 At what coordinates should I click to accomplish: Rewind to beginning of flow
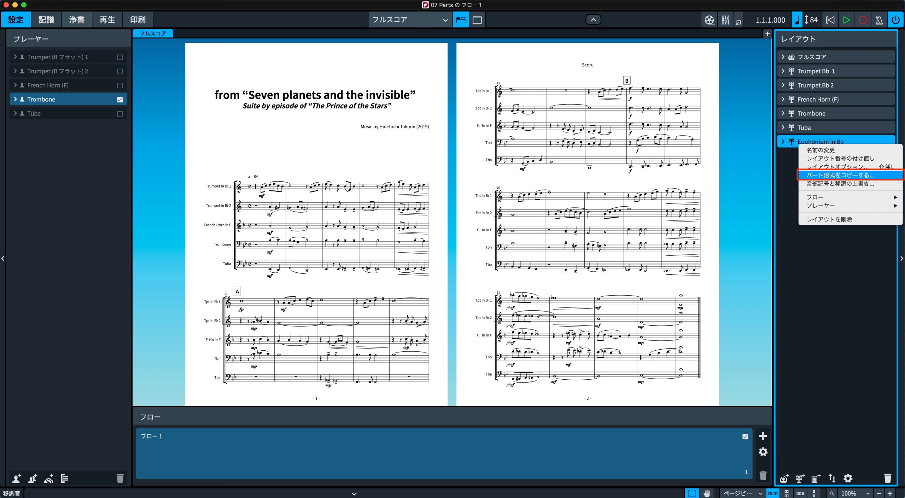pos(830,20)
